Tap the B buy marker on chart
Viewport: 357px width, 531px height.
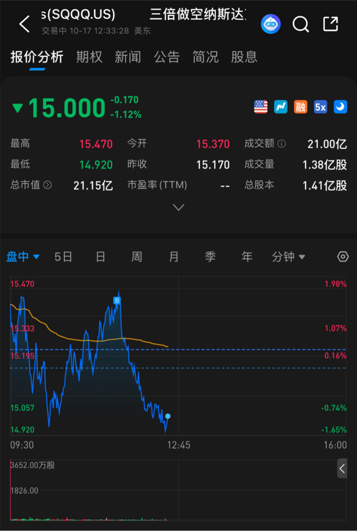point(117,300)
